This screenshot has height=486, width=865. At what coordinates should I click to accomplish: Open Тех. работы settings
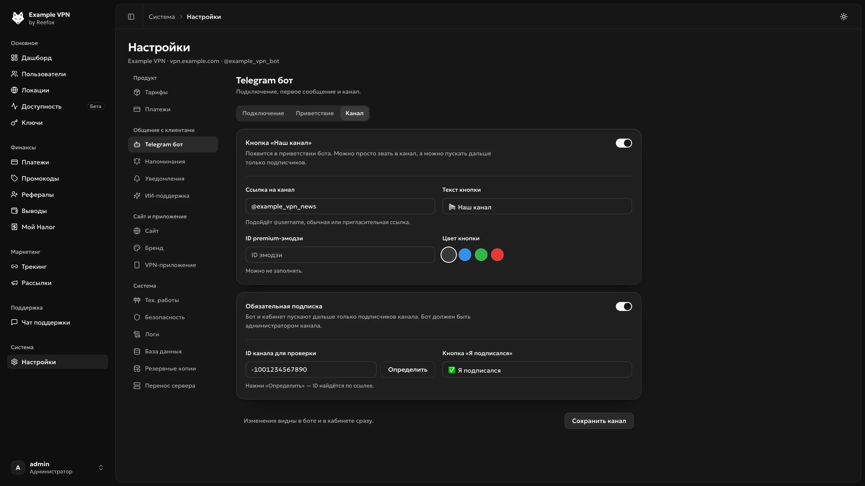coord(173,300)
